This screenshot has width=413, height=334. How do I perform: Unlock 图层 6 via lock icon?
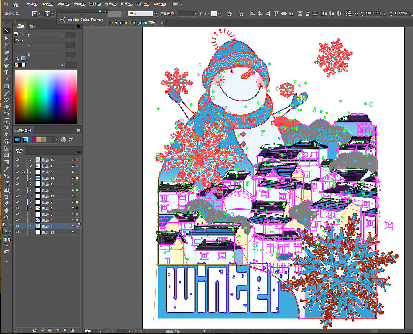tap(23, 172)
